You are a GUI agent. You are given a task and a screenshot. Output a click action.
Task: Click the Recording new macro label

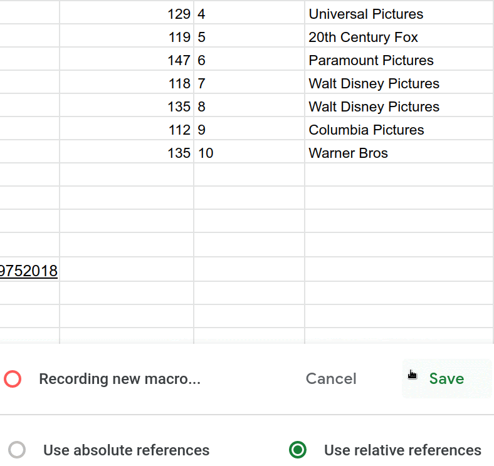[120, 379]
